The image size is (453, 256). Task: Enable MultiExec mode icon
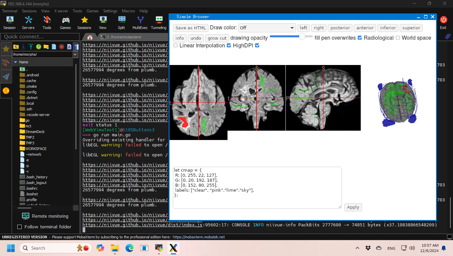[140, 23]
